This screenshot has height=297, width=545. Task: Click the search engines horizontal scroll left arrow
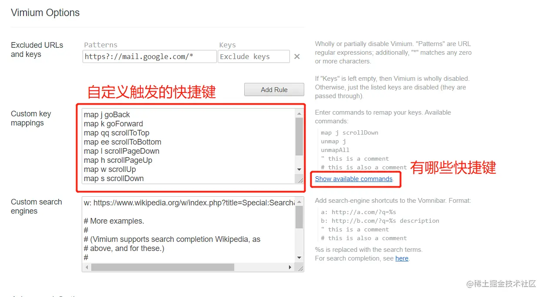[x=86, y=267]
